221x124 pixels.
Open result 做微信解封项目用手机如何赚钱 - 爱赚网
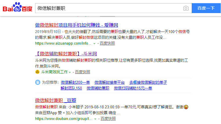tap(77, 25)
